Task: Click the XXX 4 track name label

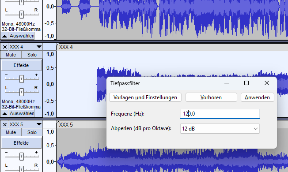Action: click(x=16, y=47)
